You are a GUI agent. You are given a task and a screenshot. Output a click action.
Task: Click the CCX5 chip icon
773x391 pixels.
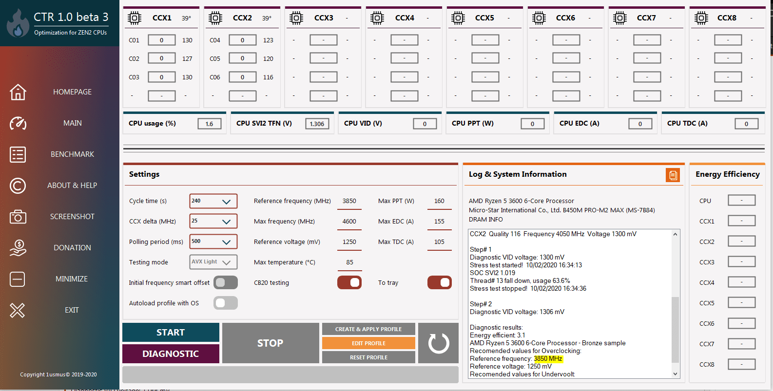458,18
